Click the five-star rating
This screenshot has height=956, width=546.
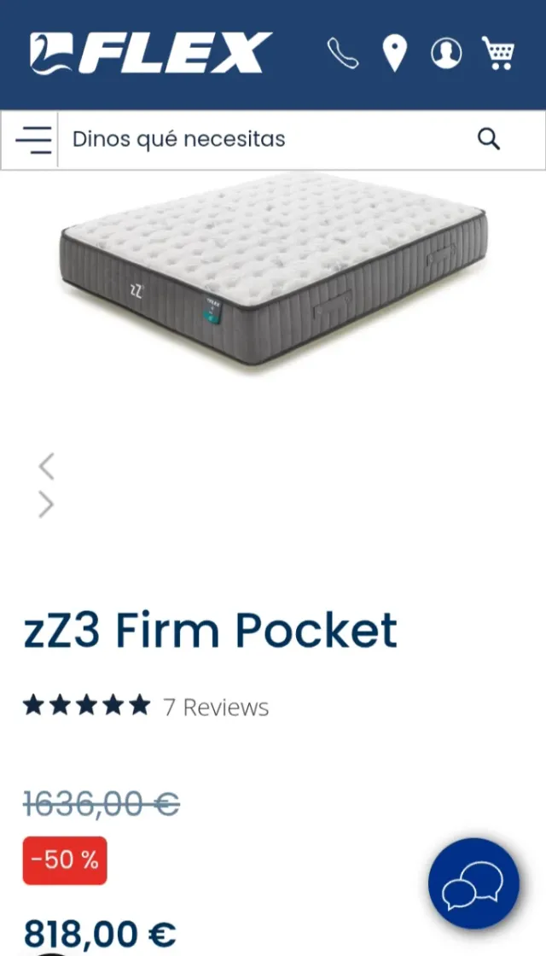[x=86, y=706]
